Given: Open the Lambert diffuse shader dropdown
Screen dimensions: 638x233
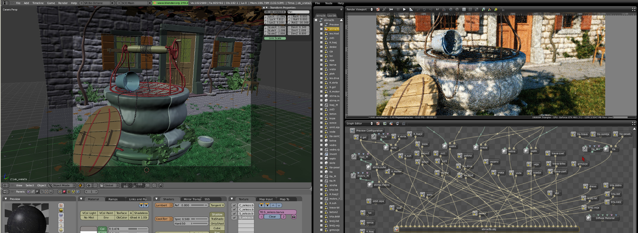Looking at the screenshot, I should pos(164,205).
